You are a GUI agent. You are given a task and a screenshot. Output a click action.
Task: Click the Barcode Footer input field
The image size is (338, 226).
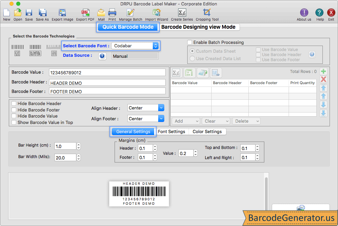click(107, 91)
